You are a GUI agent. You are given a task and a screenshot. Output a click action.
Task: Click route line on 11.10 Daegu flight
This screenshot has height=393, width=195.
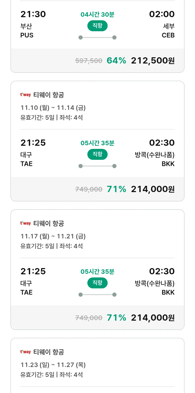tap(97, 166)
